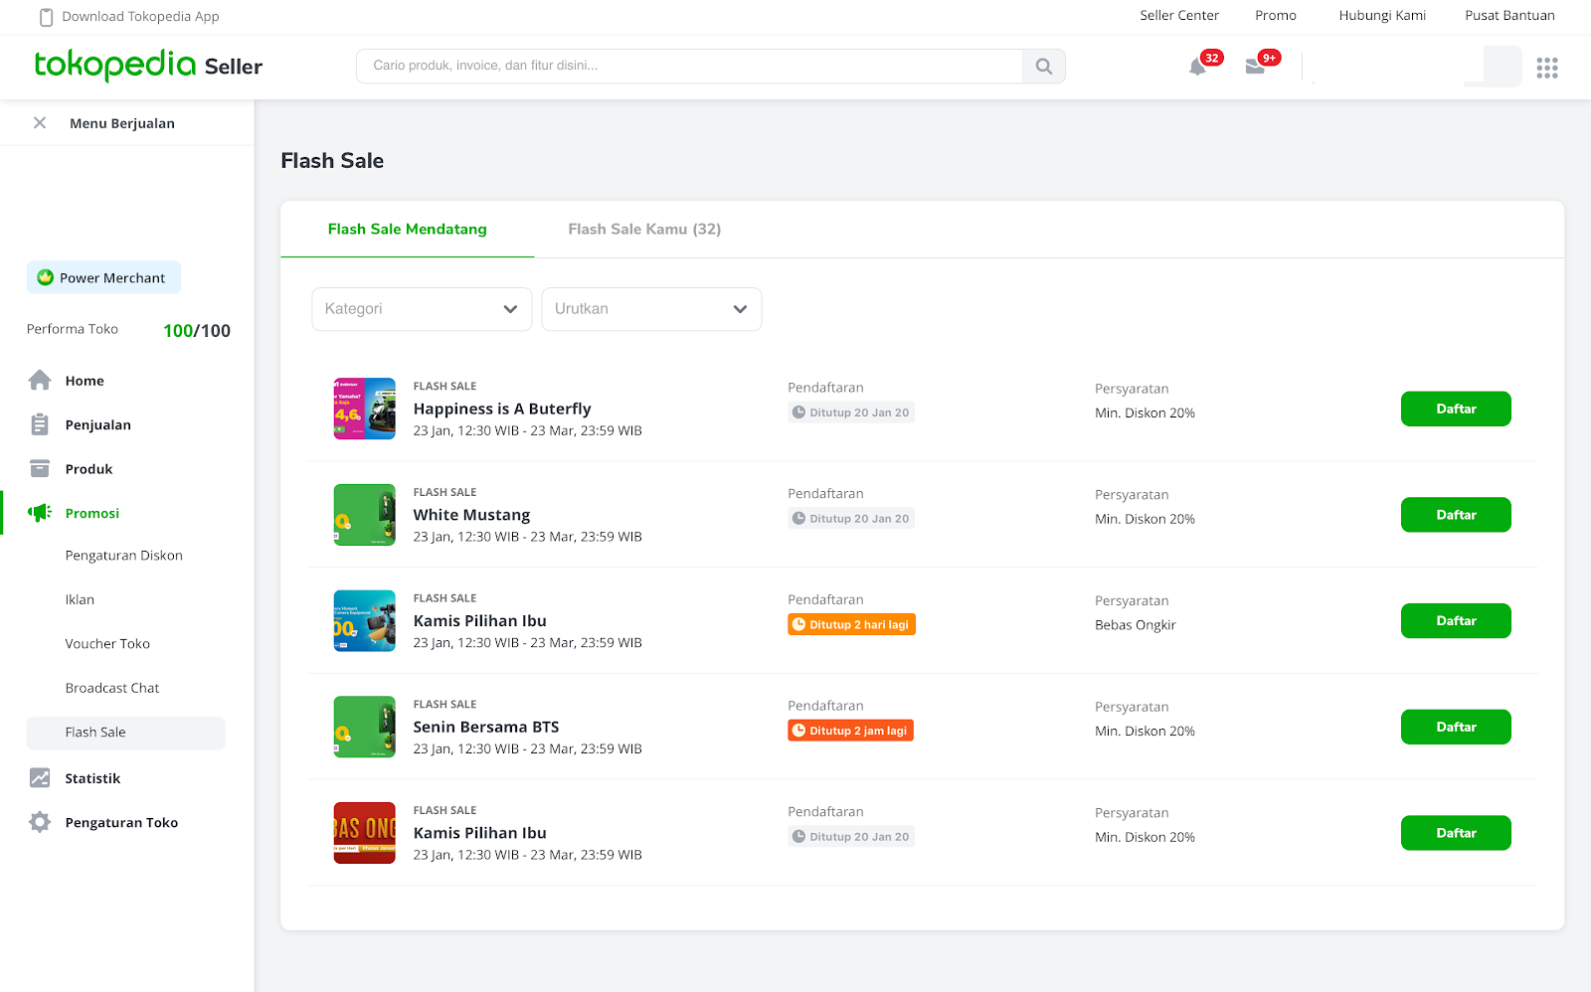Register for Senin Bersama BTS sale
Image resolution: width=1591 pixels, height=992 pixels.
point(1456,727)
